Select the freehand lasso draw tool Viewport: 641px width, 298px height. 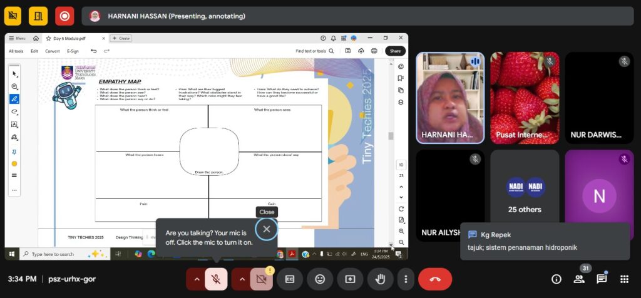point(14,111)
